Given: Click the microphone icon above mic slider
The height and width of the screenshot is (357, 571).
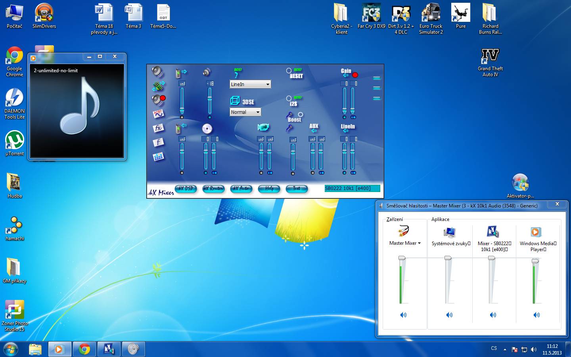Looking at the screenshot, I should (289, 128).
